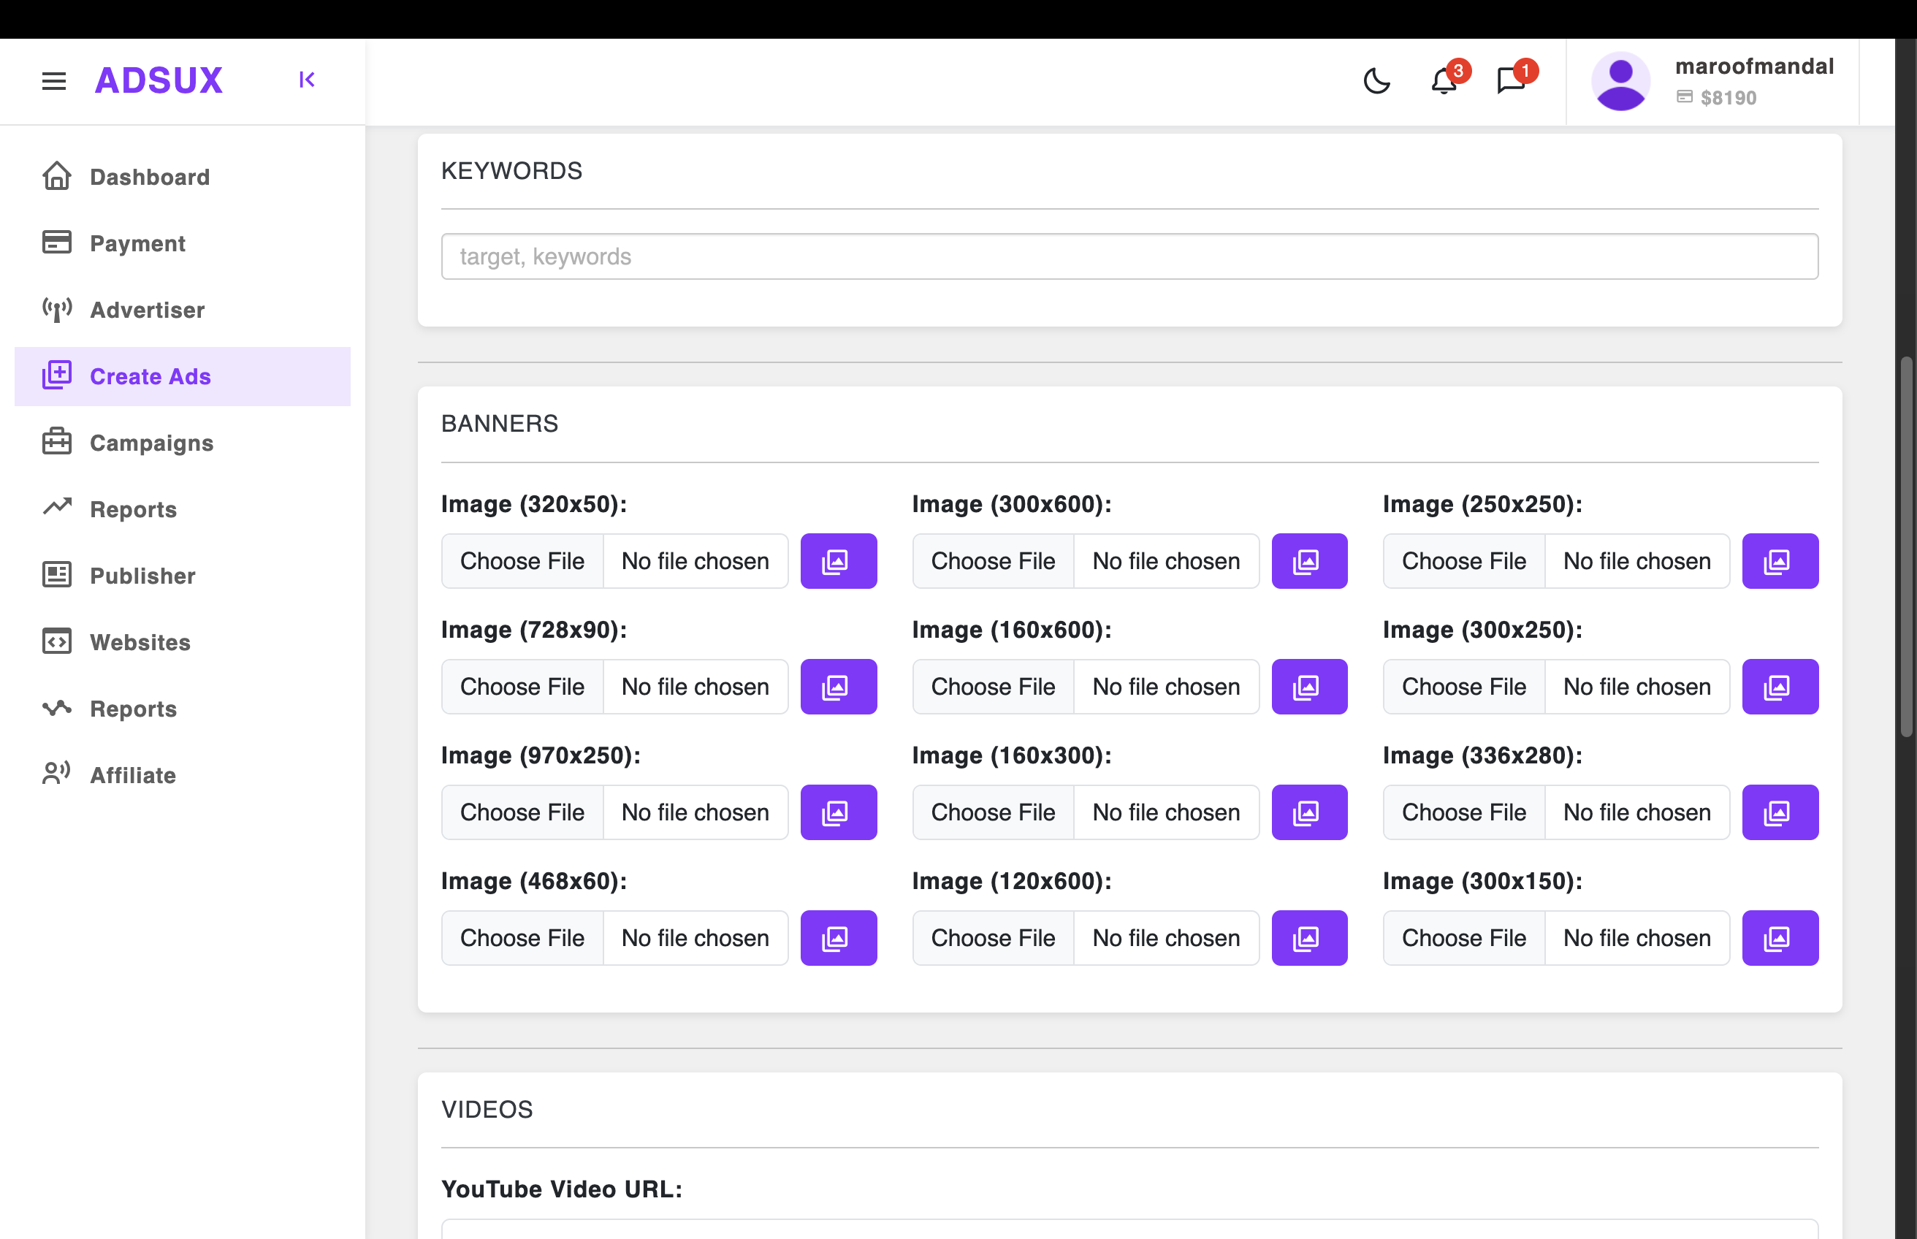Open Payment page from sidebar
The width and height of the screenshot is (1917, 1239).
pyautogui.click(x=137, y=243)
